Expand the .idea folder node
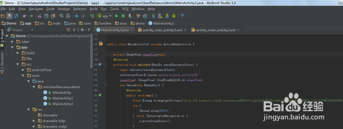The width and height of the screenshot is (343, 129). [12, 42]
